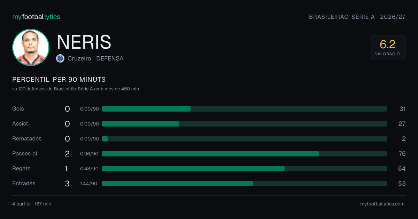
Task: Open Neris player photo
Action: coord(31,47)
